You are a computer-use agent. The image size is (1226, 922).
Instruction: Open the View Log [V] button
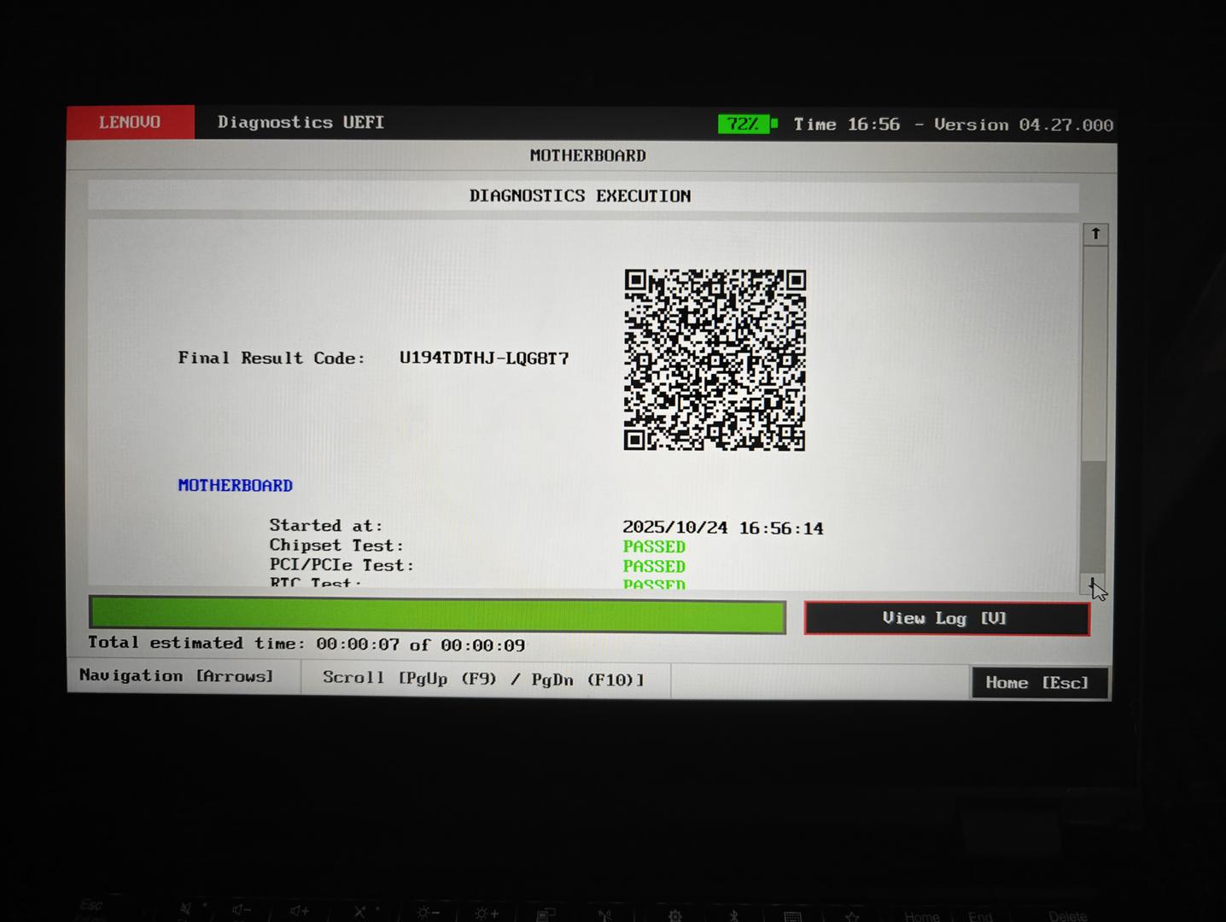coord(946,618)
